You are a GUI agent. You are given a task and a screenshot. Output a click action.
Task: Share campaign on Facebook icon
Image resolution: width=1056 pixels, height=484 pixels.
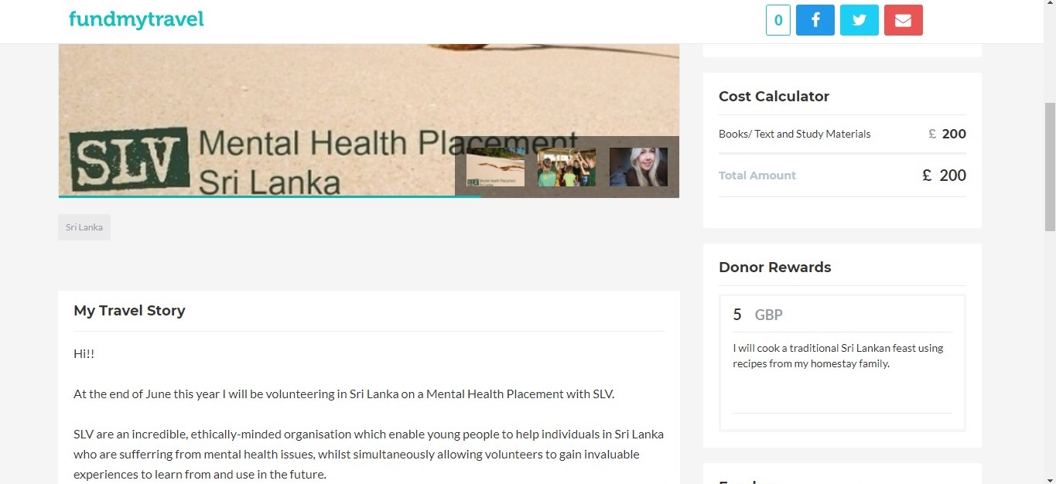pos(815,20)
